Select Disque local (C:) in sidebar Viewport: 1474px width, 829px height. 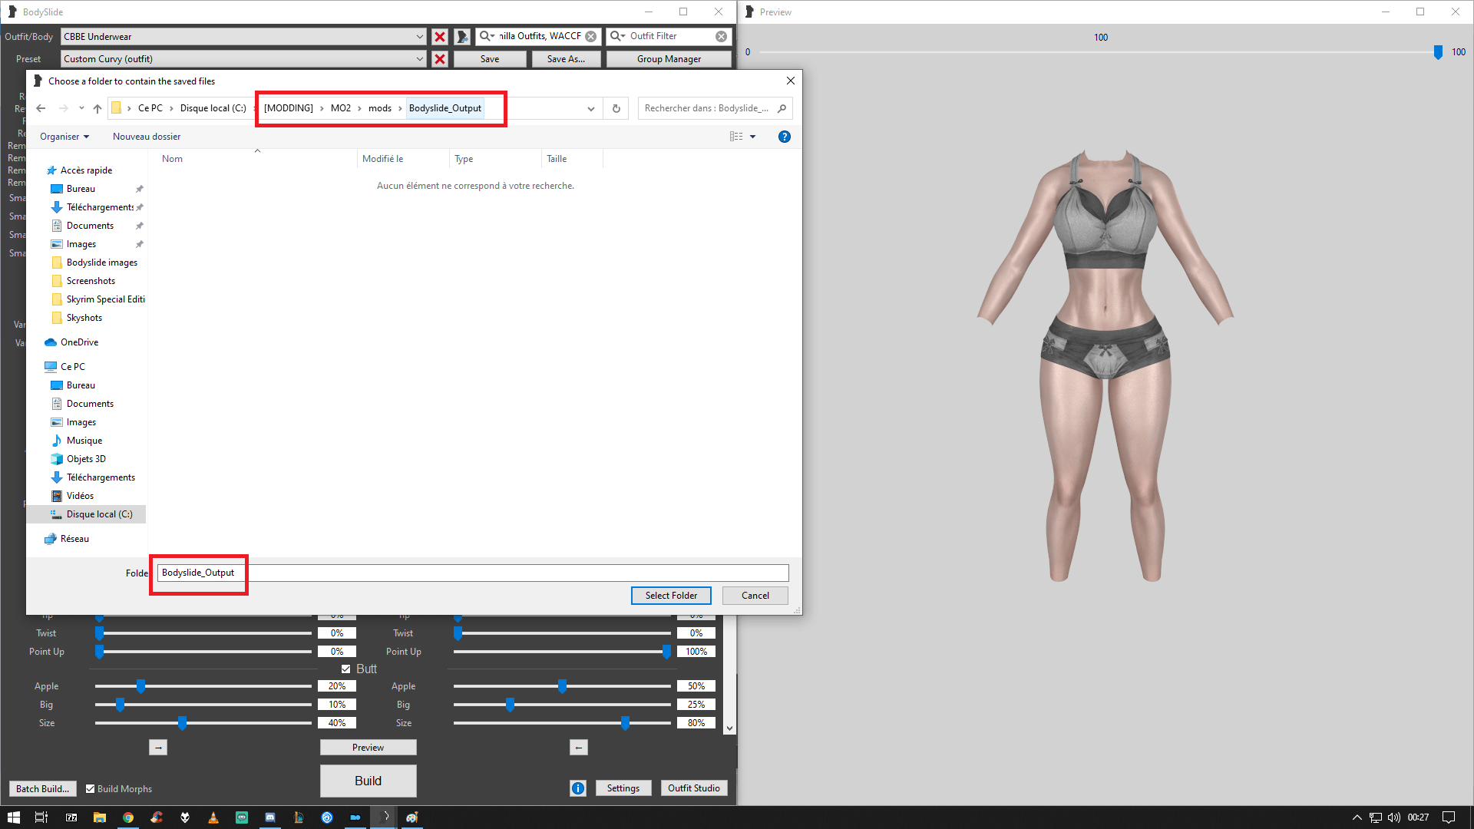point(99,514)
